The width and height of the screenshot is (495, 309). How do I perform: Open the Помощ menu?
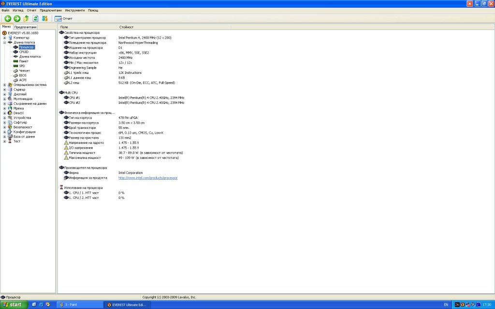[x=93, y=11]
